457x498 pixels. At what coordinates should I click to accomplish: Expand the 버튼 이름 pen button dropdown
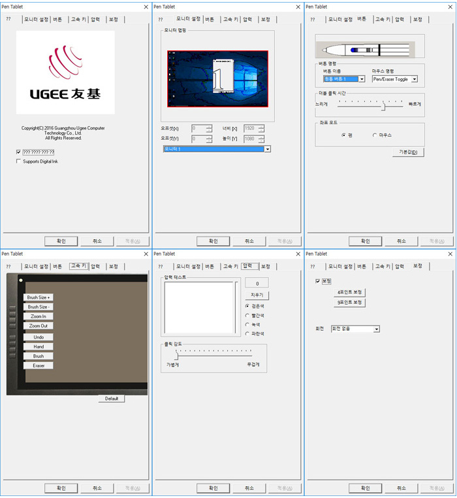coord(362,79)
